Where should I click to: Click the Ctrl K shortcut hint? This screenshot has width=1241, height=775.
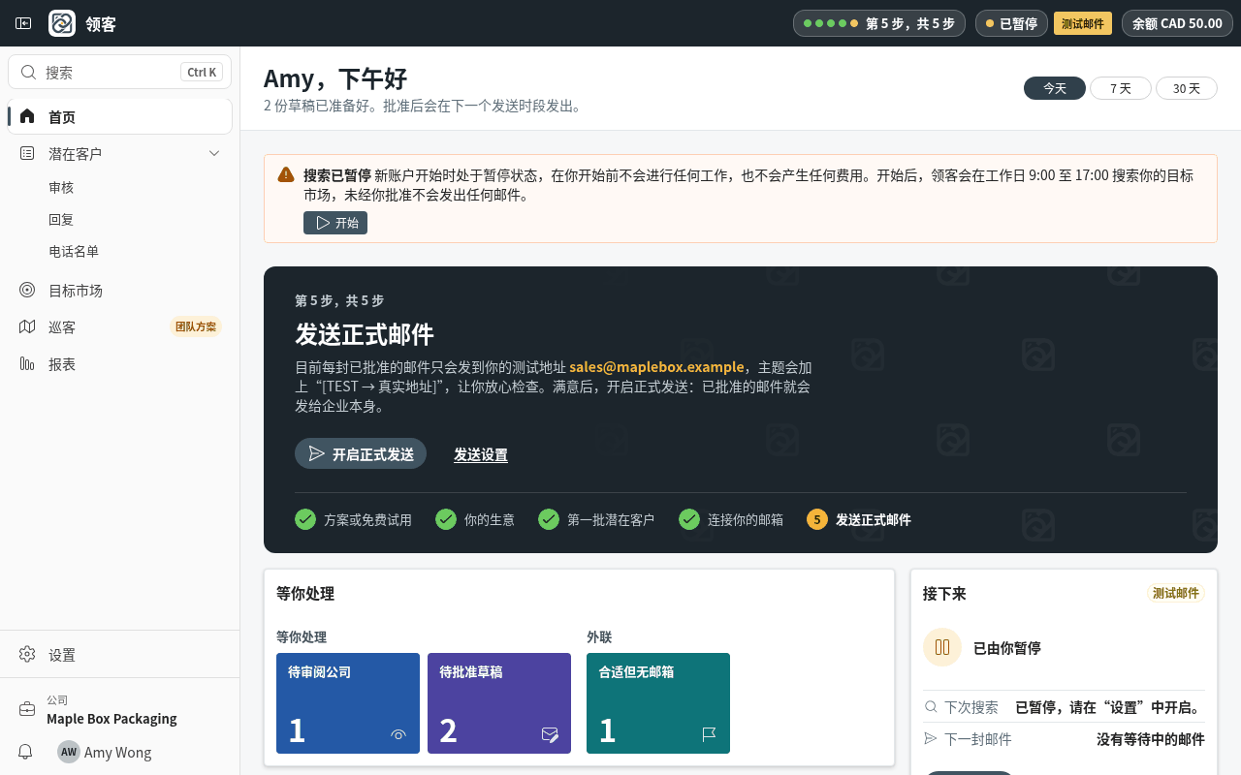202,72
